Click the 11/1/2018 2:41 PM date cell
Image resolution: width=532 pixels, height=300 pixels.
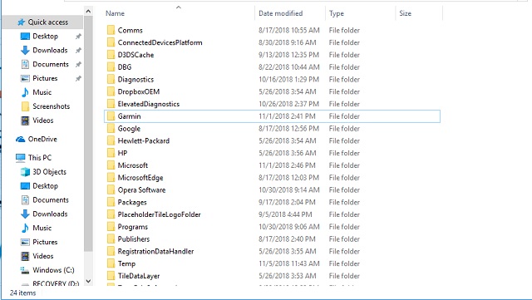(x=287, y=116)
